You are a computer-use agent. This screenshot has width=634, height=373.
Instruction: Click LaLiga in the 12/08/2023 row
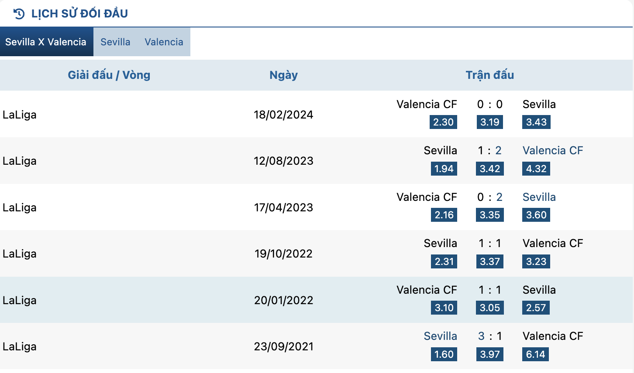[x=20, y=161]
